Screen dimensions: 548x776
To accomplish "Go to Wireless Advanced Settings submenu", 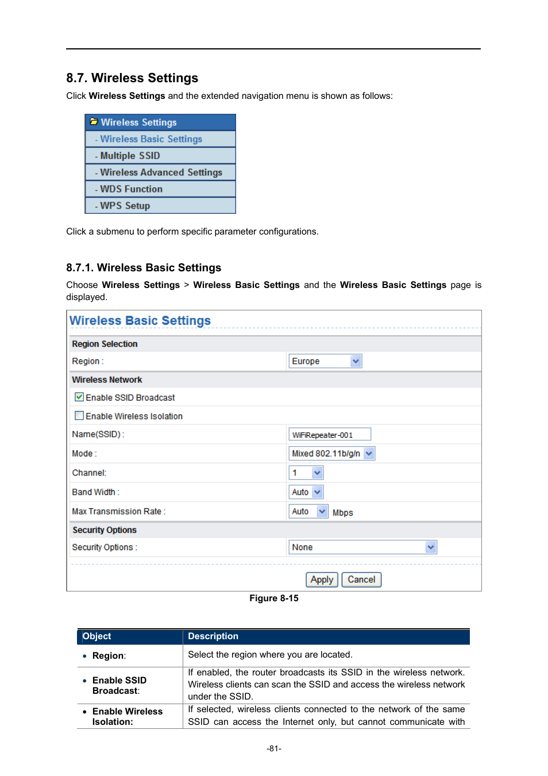I will click(160, 172).
